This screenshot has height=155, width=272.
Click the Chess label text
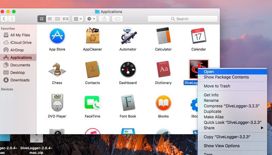pyautogui.click(x=57, y=83)
